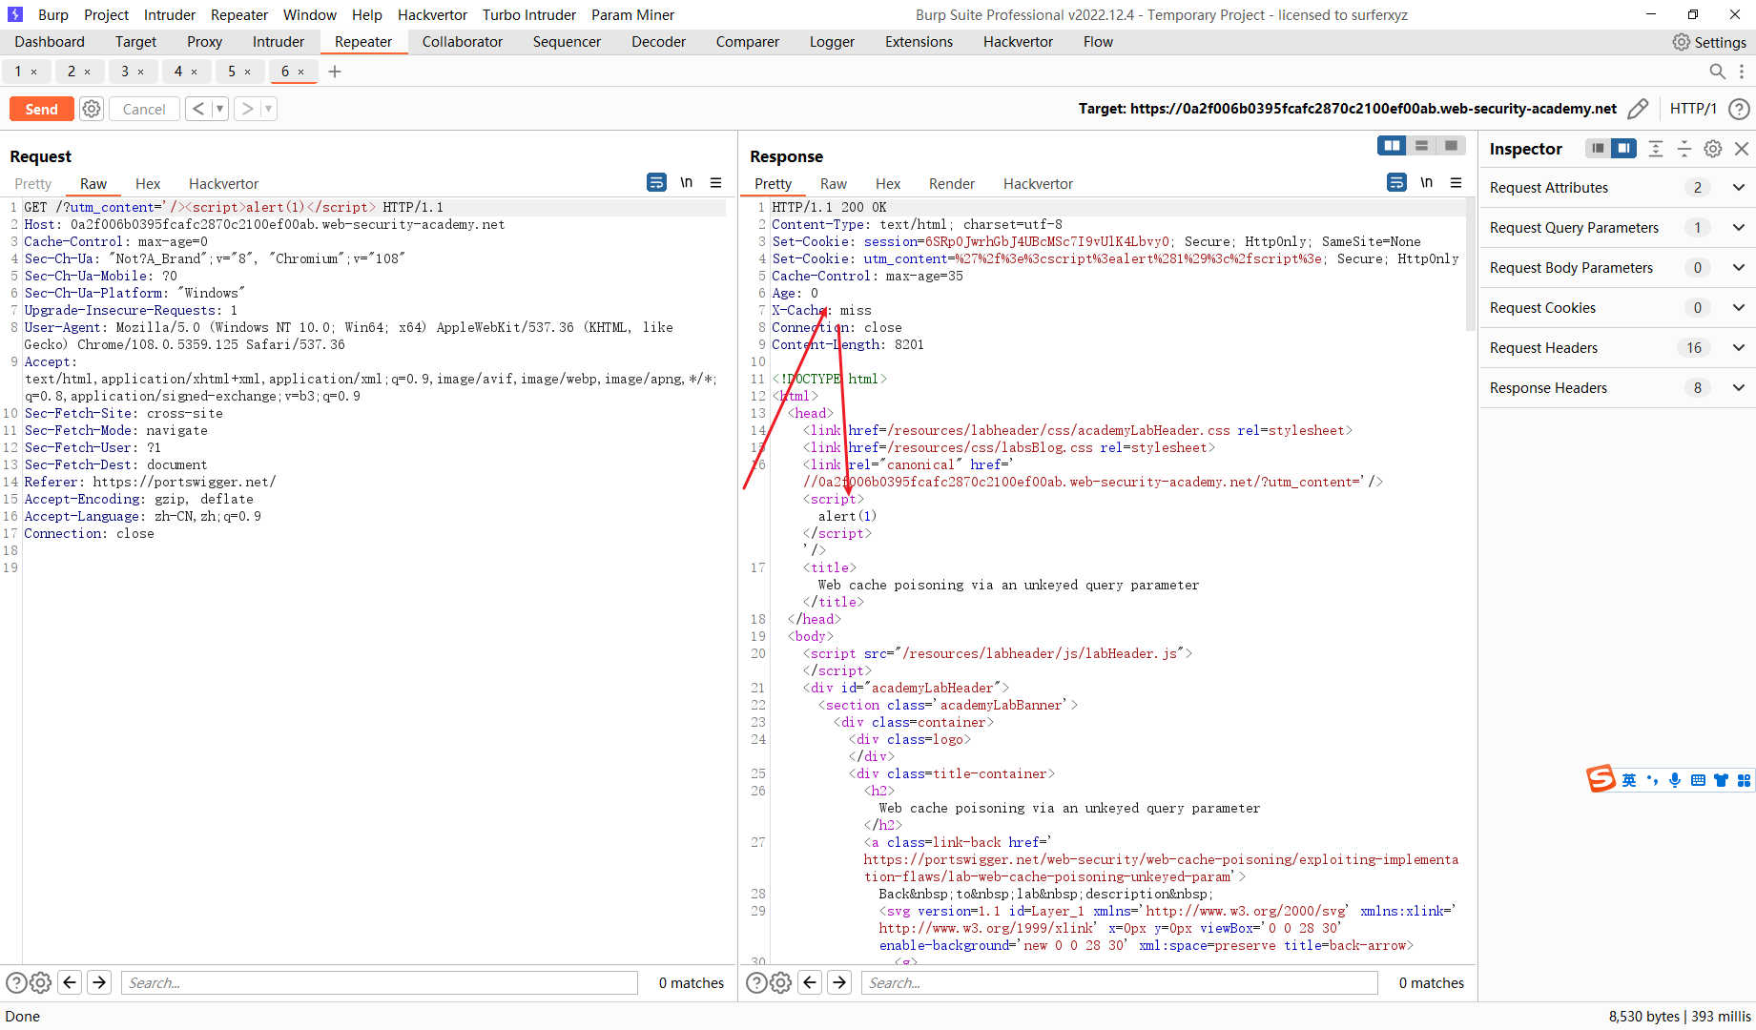Open the Param Miner menu

click(x=632, y=14)
